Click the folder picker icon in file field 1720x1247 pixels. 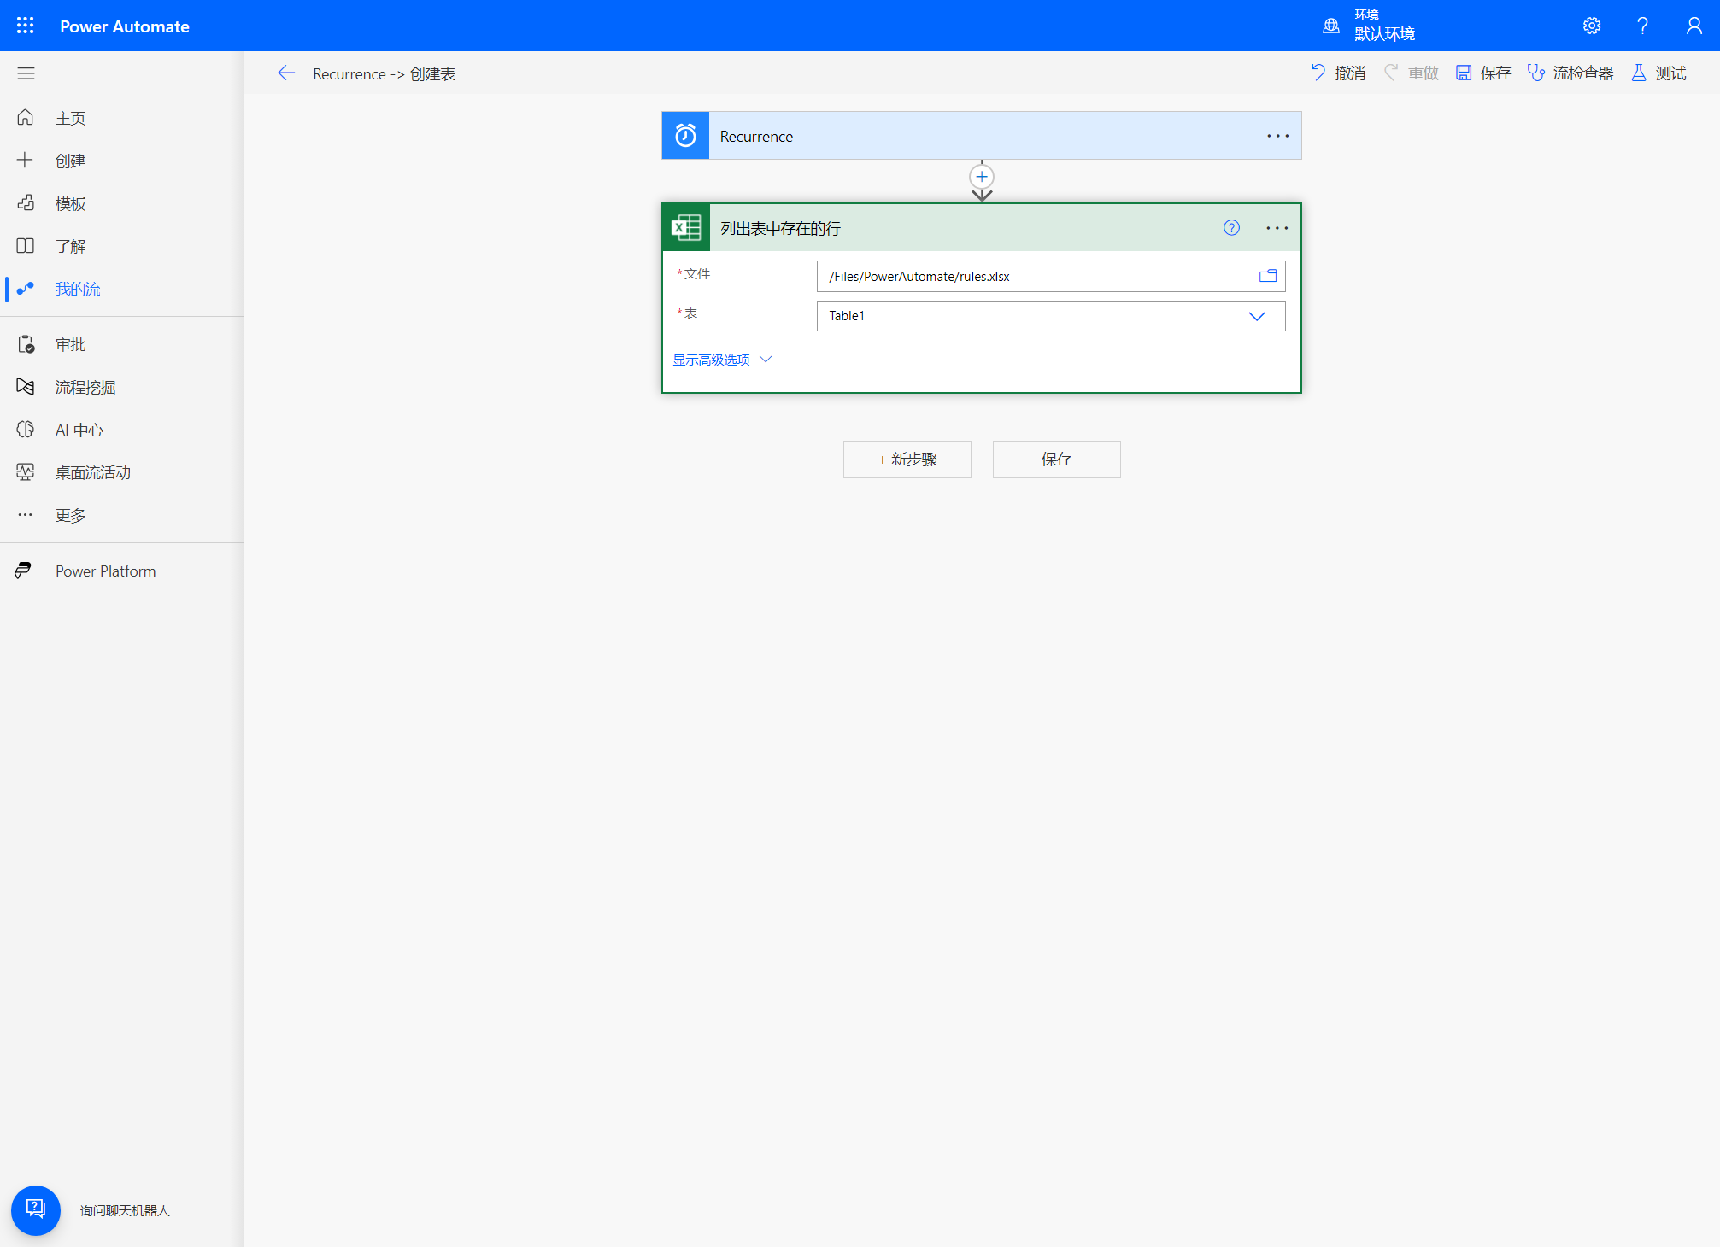tap(1267, 276)
